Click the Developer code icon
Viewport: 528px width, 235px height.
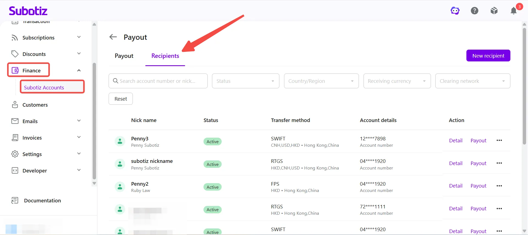coord(15,170)
